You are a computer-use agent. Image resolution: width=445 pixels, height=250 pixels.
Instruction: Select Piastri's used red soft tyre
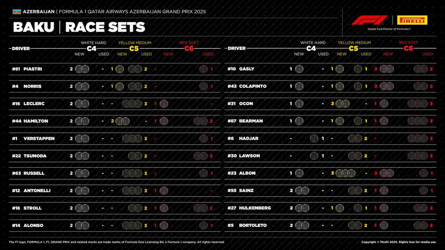pos(203,69)
